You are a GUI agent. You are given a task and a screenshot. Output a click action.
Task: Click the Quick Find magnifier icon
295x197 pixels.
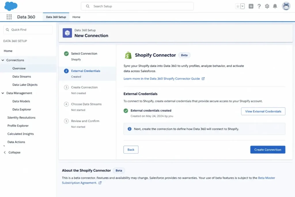pyautogui.click(x=7, y=30)
